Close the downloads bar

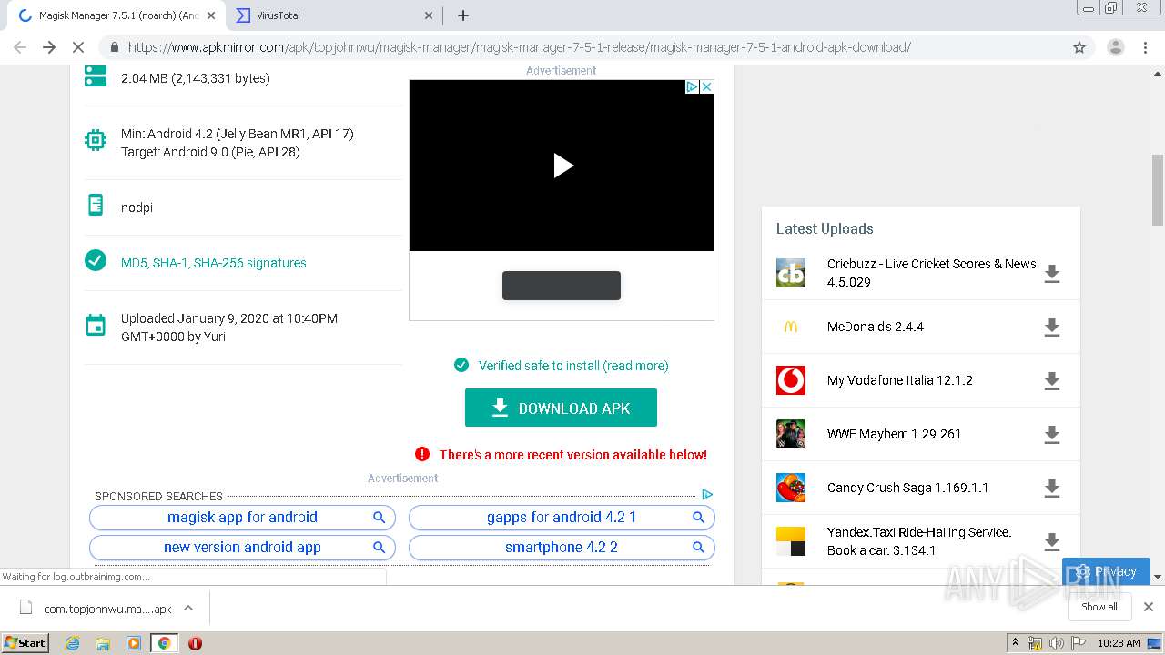click(1148, 607)
